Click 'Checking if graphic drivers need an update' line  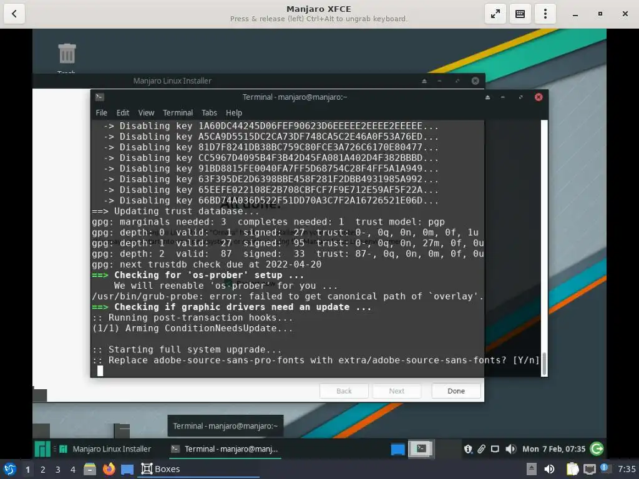tap(232, 307)
